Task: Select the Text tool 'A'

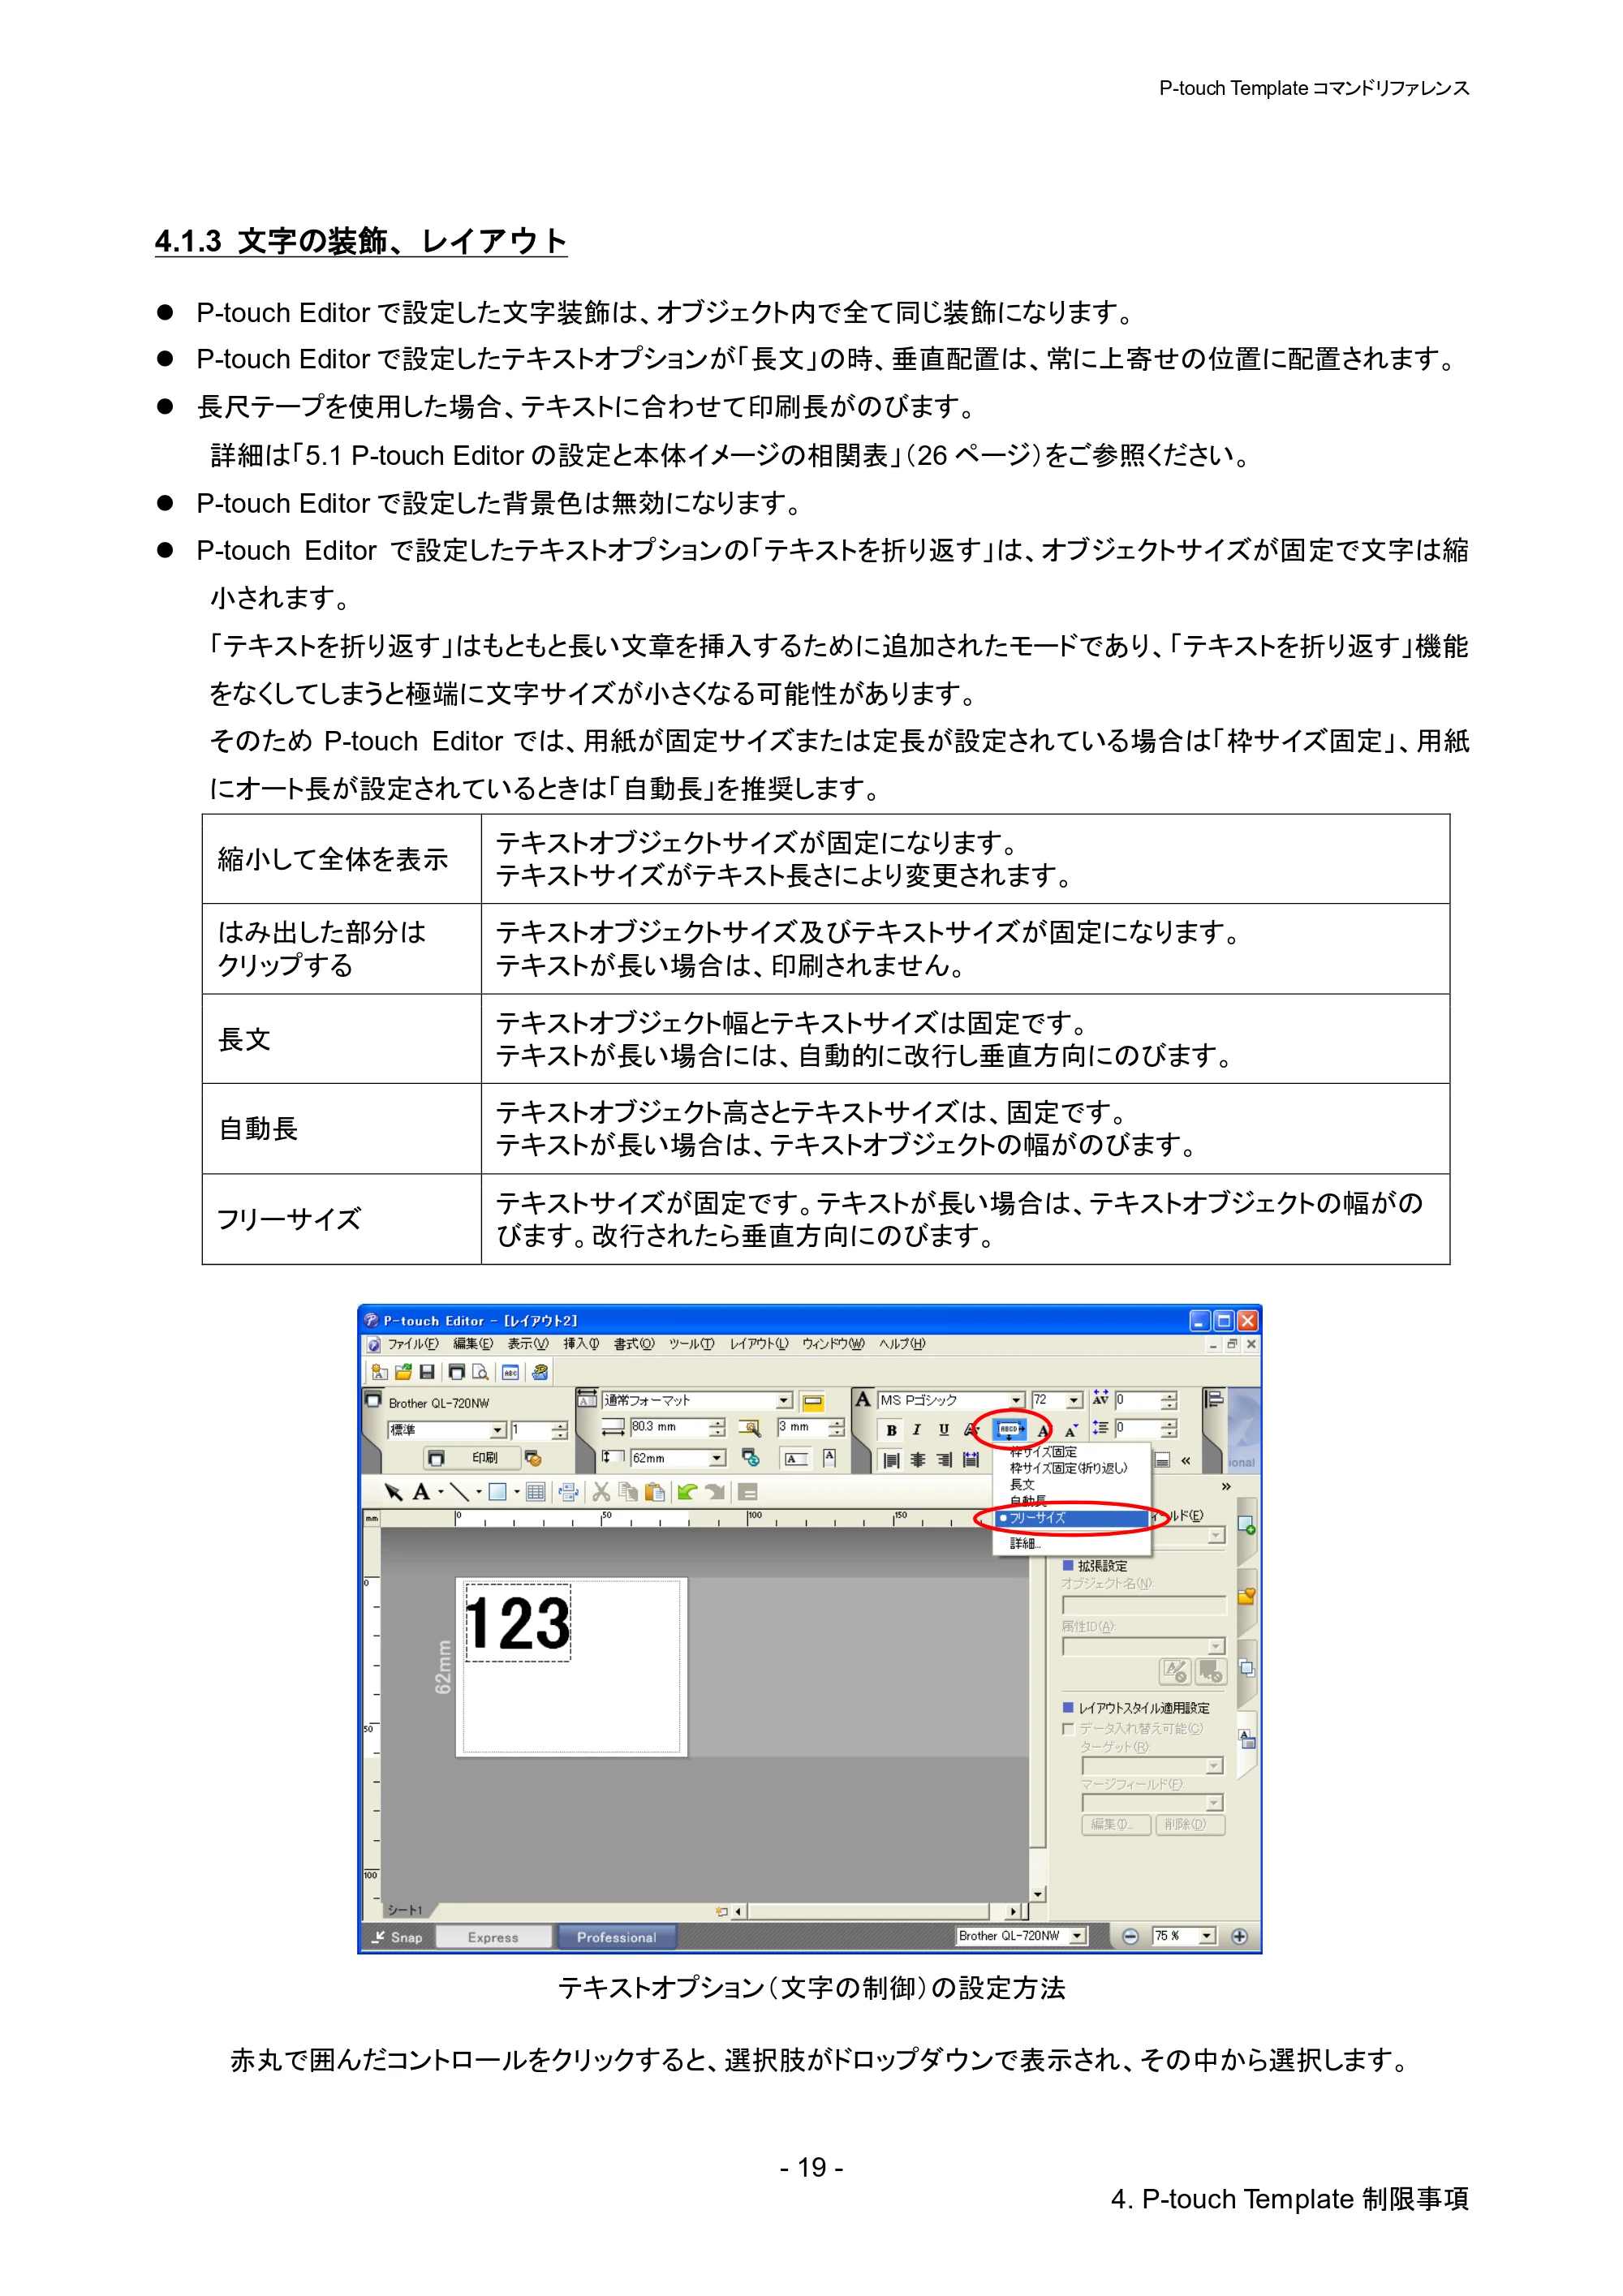Action: coord(421,1492)
